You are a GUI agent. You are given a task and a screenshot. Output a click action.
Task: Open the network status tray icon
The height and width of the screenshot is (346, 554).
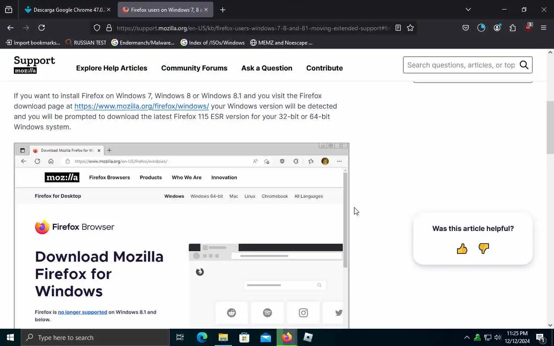point(488,337)
